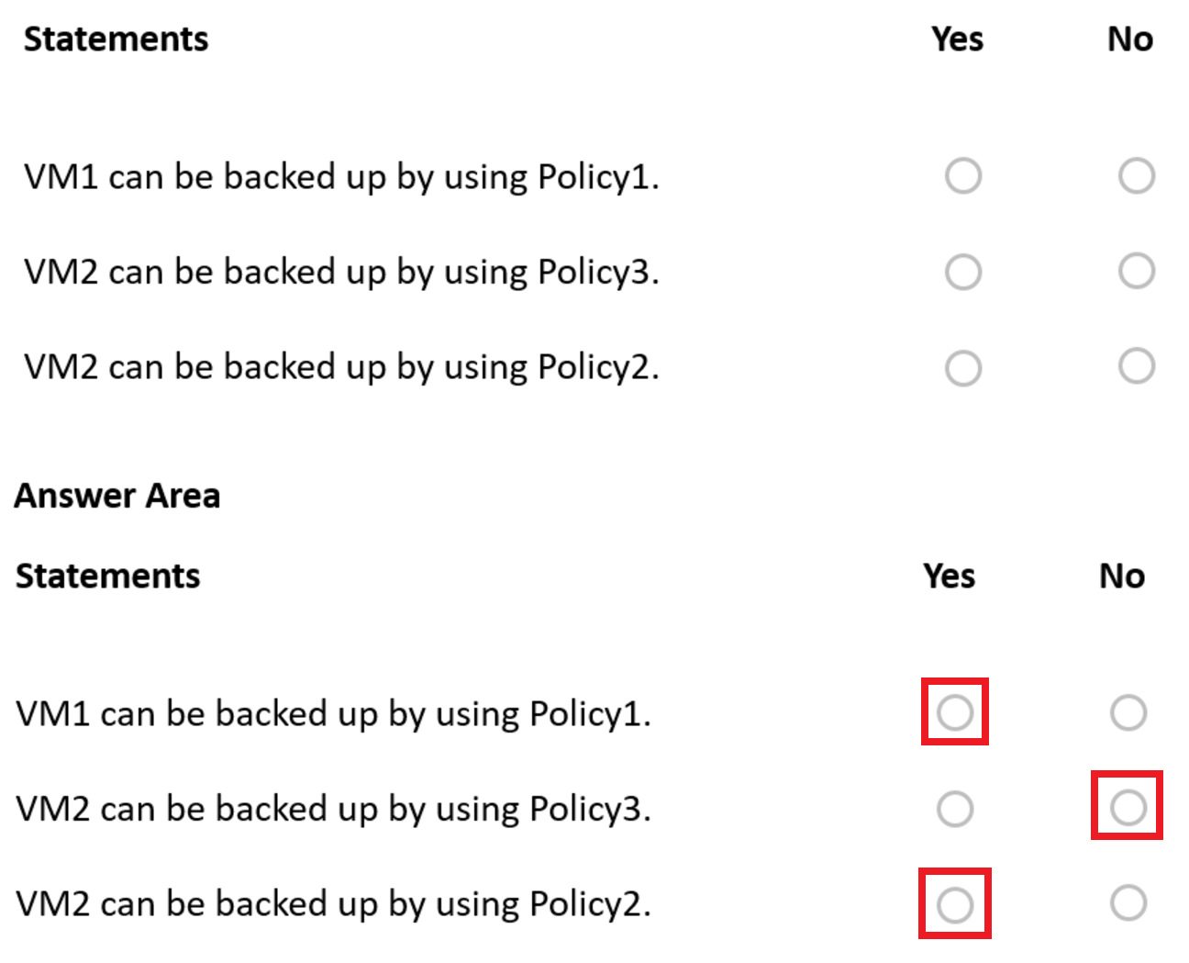Click VM2 Policy3 statement text in upper list
The height and width of the screenshot is (963, 1189).
[341, 272]
